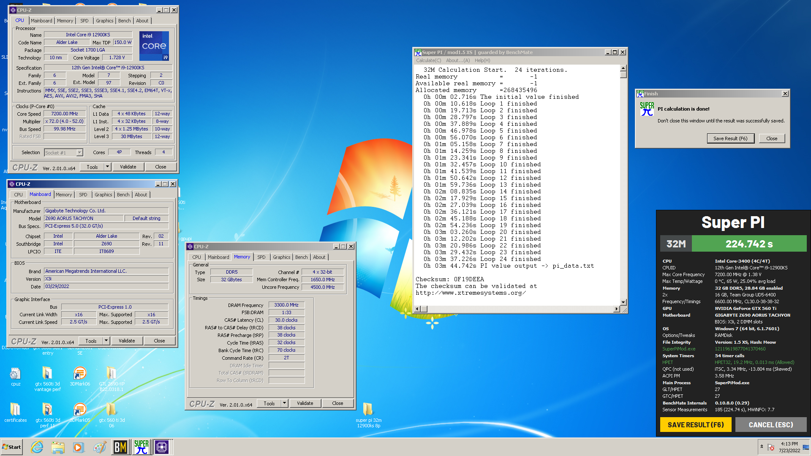Click the Checksum: 0F19DEEA line

(450, 279)
